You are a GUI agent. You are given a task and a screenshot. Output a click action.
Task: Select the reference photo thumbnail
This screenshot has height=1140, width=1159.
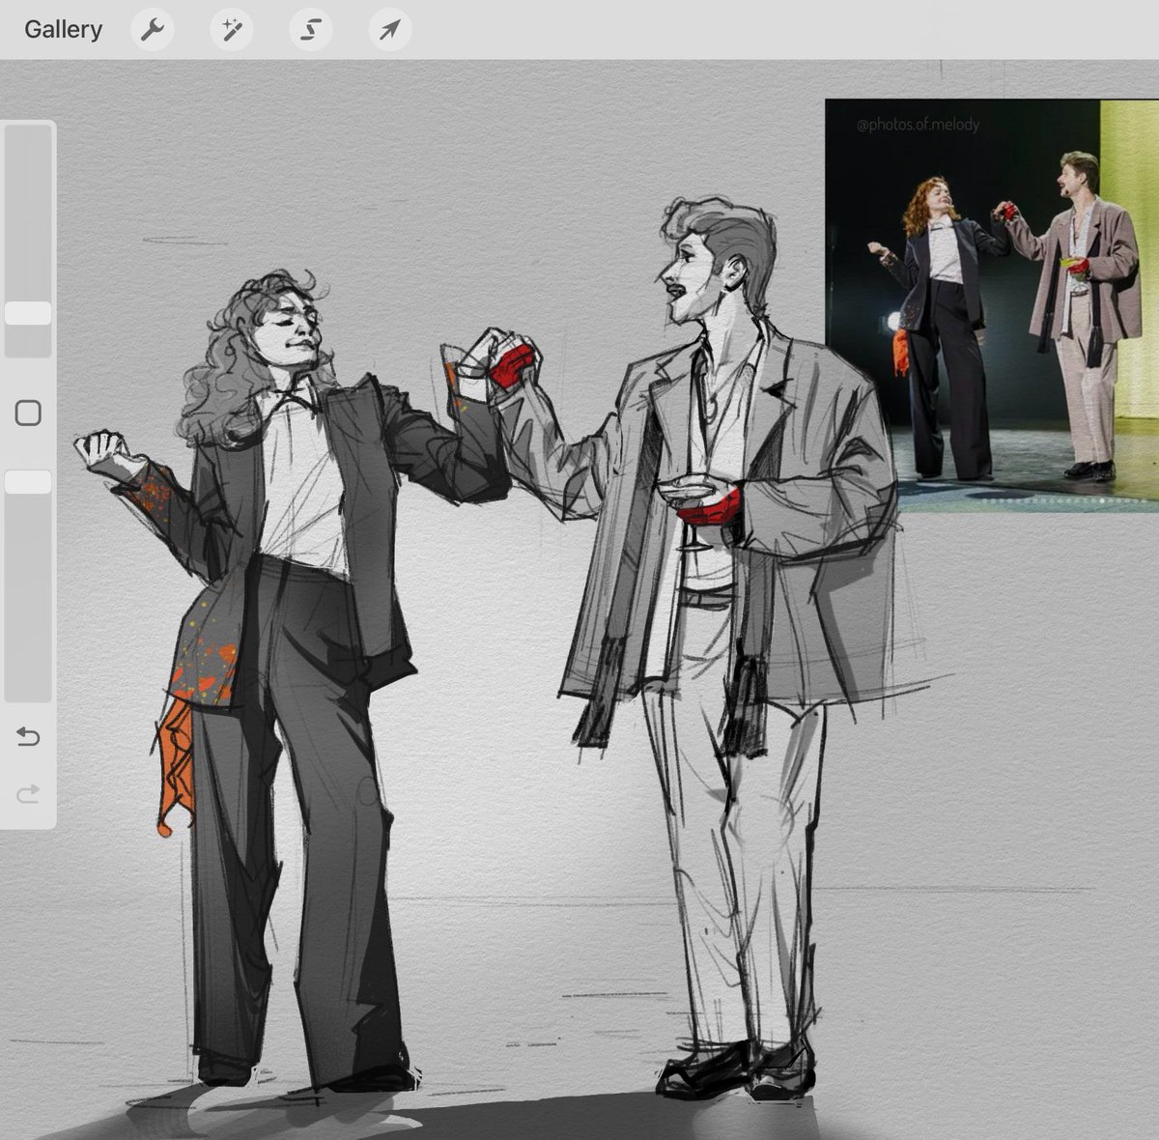coord(992,305)
